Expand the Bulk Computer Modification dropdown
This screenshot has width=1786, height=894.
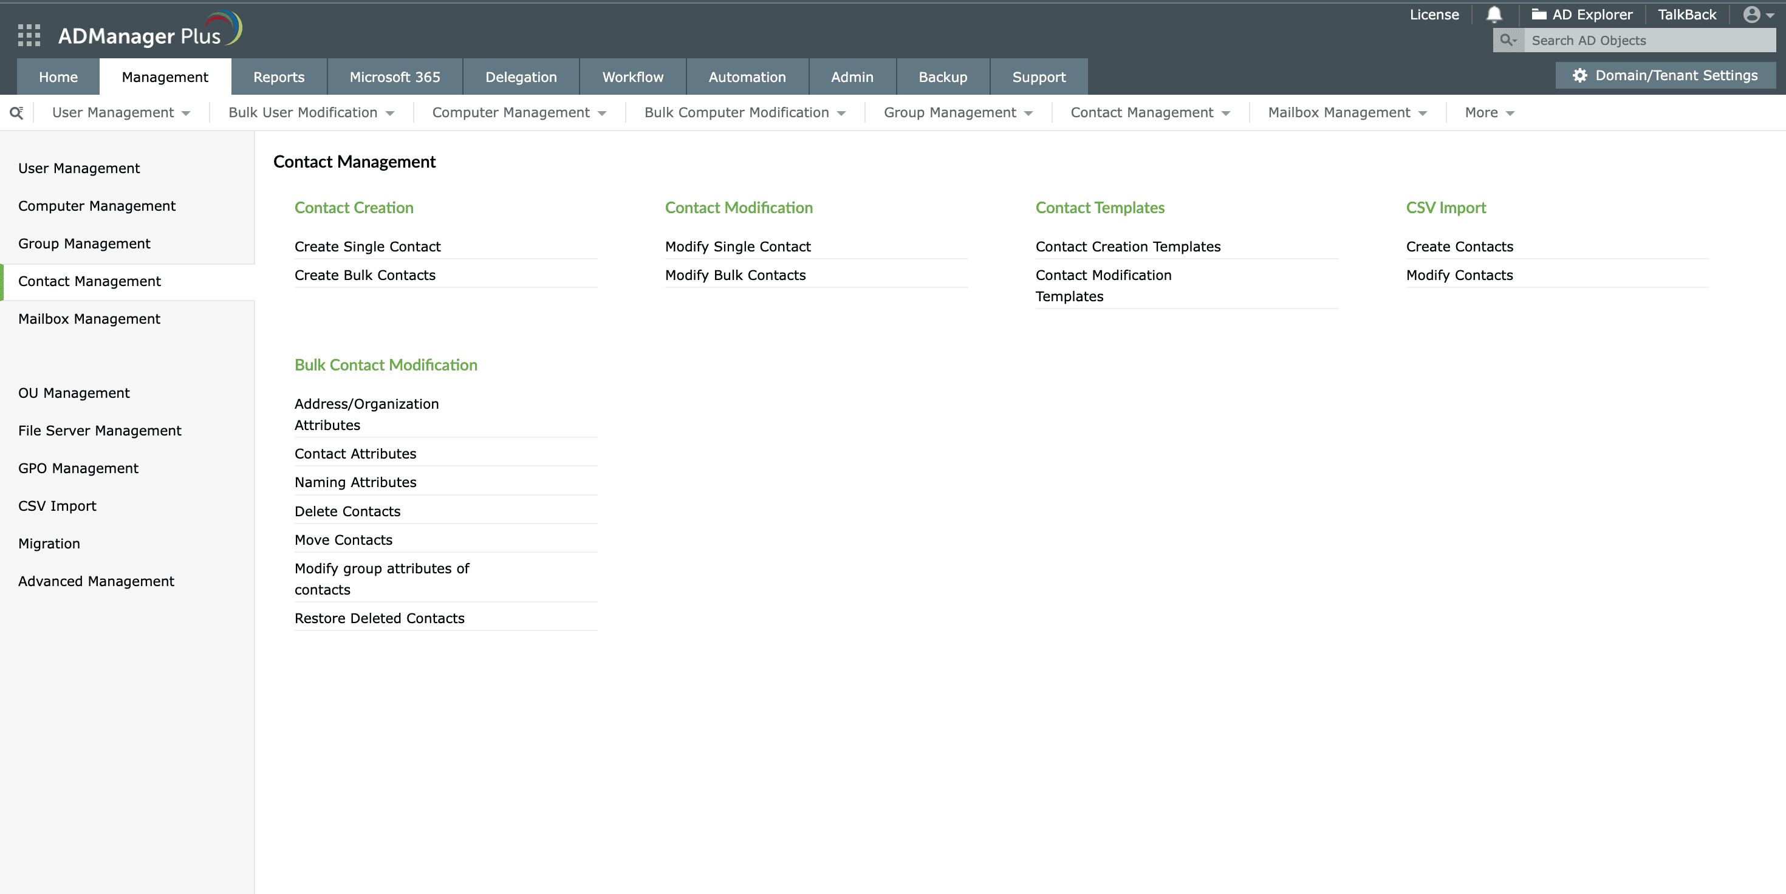pos(745,113)
